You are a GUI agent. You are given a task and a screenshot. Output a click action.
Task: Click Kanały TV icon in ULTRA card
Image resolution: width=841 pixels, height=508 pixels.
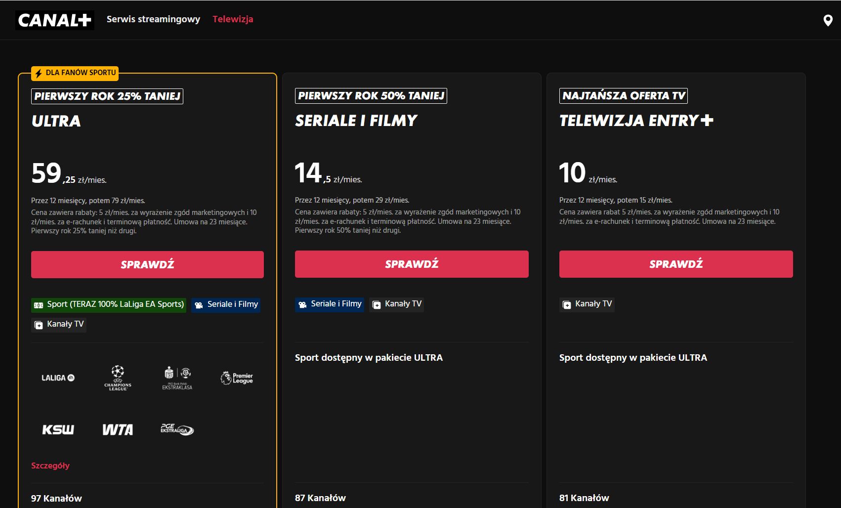click(39, 325)
